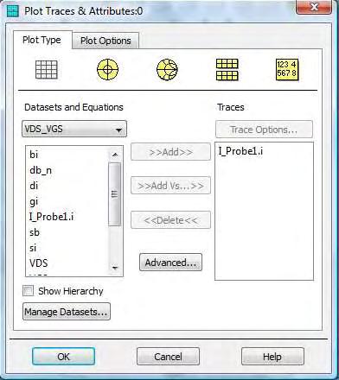Viewport: 339px width, 380px height.
Task: Click the Manage Datasets button
Action: [x=67, y=312]
